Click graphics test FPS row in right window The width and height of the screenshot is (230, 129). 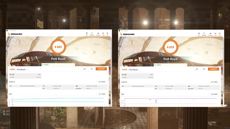137,78
